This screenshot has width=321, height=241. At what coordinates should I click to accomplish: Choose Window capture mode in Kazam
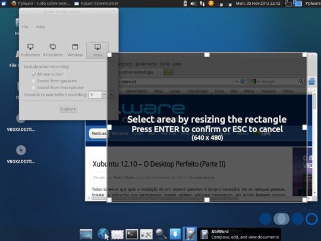pos(75,50)
